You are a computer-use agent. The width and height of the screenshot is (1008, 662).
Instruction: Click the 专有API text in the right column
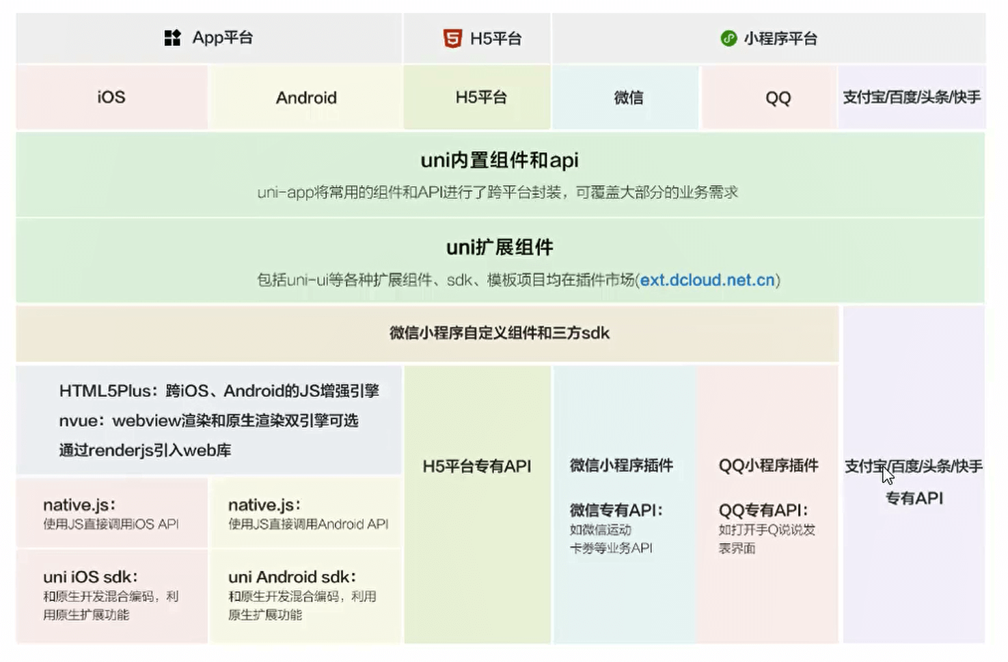click(x=914, y=498)
